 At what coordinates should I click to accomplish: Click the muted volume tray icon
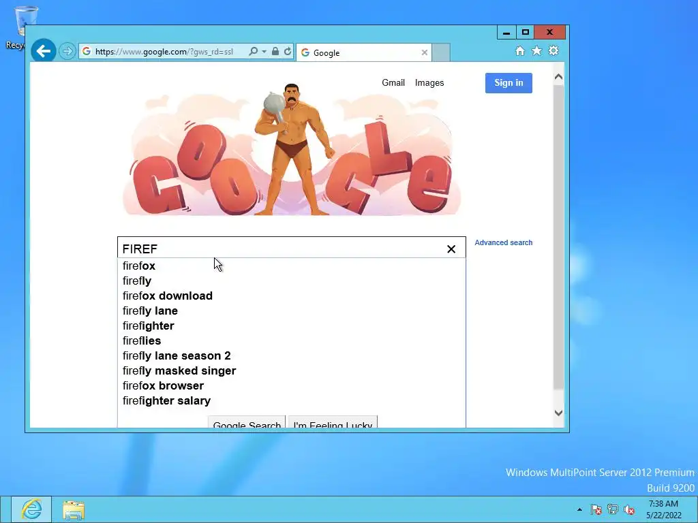pos(629,509)
